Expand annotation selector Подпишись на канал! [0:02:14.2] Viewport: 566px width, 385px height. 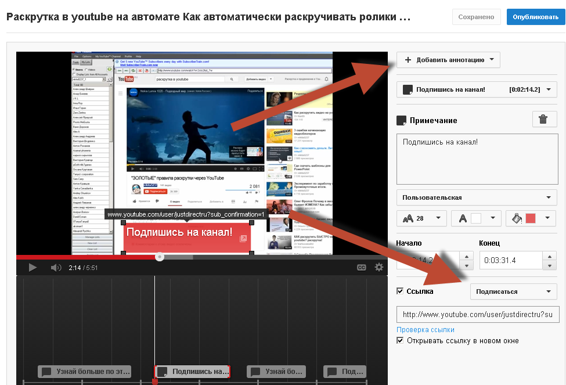click(477, 89)
